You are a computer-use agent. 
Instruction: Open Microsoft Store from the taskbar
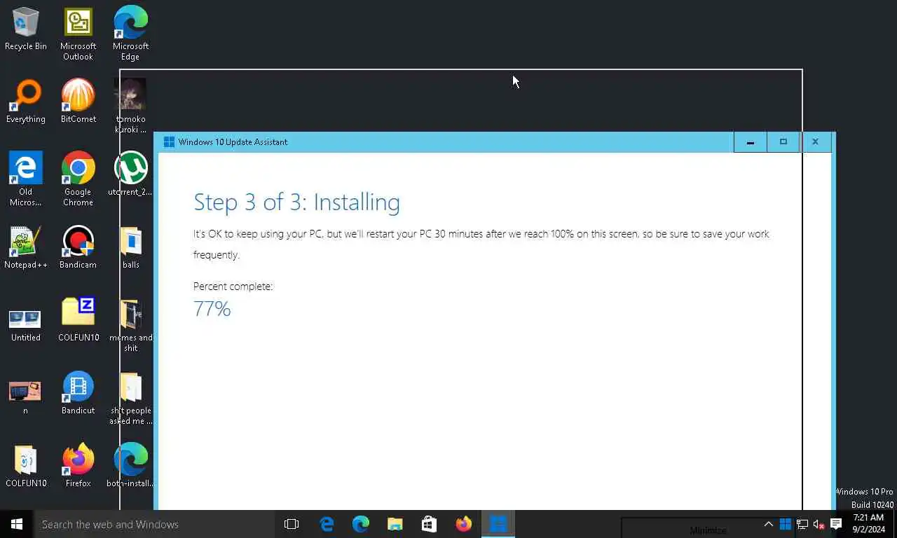[430, 524]
